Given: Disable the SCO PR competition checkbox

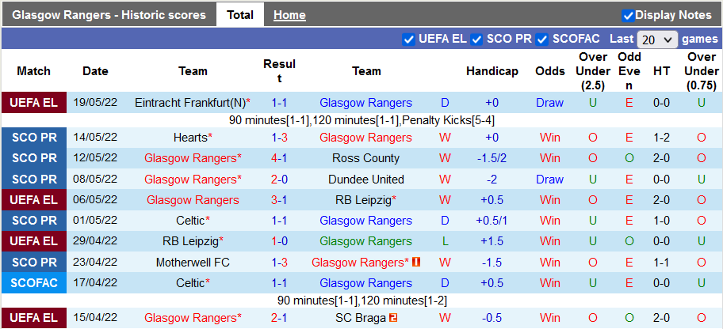Looking at the screenshot, I should click(477, 40).
